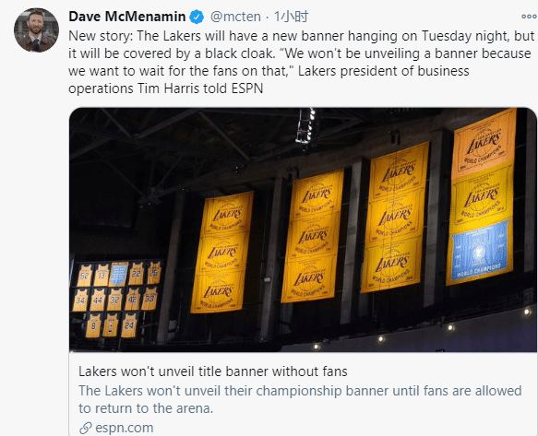Click the link chain icon beside espn.com
538x436 pixels.
86,428
